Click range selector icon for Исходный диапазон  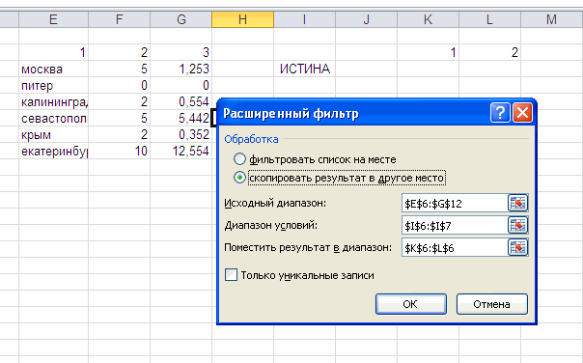[x=517, y=203]
